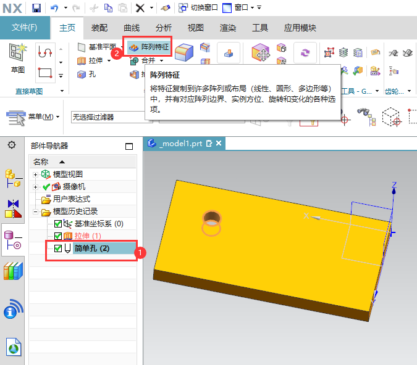Click the Save icon in quick access toolbar
417x365 pixels.
tap(36, 8)
